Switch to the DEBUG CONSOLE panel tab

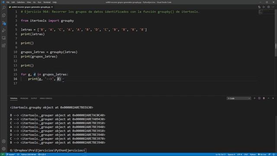pos(46,98)
